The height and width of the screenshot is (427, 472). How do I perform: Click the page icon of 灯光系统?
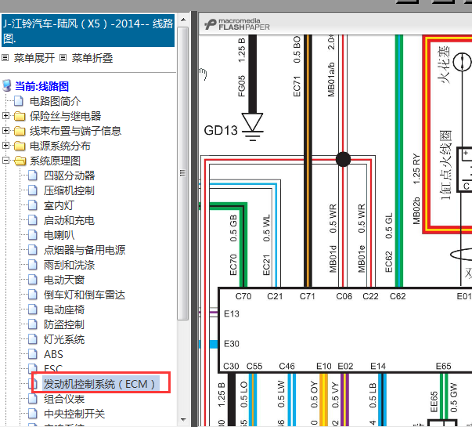33,339
